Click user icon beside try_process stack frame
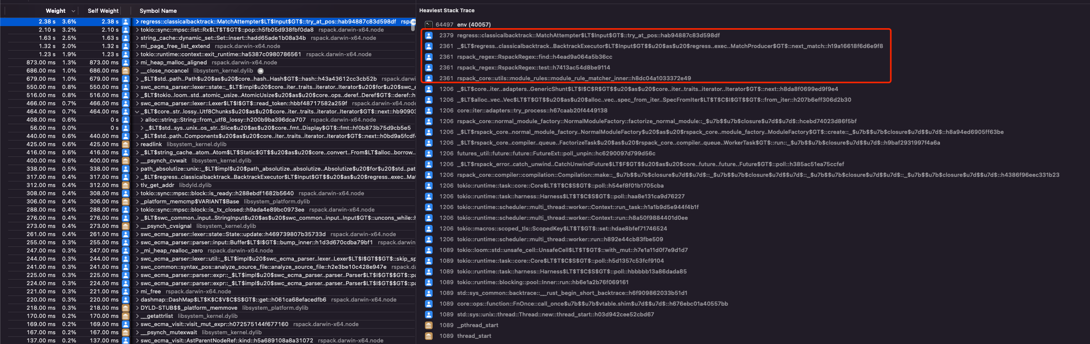The width and height of the screenshot is (1090, 344). point(429,110)
